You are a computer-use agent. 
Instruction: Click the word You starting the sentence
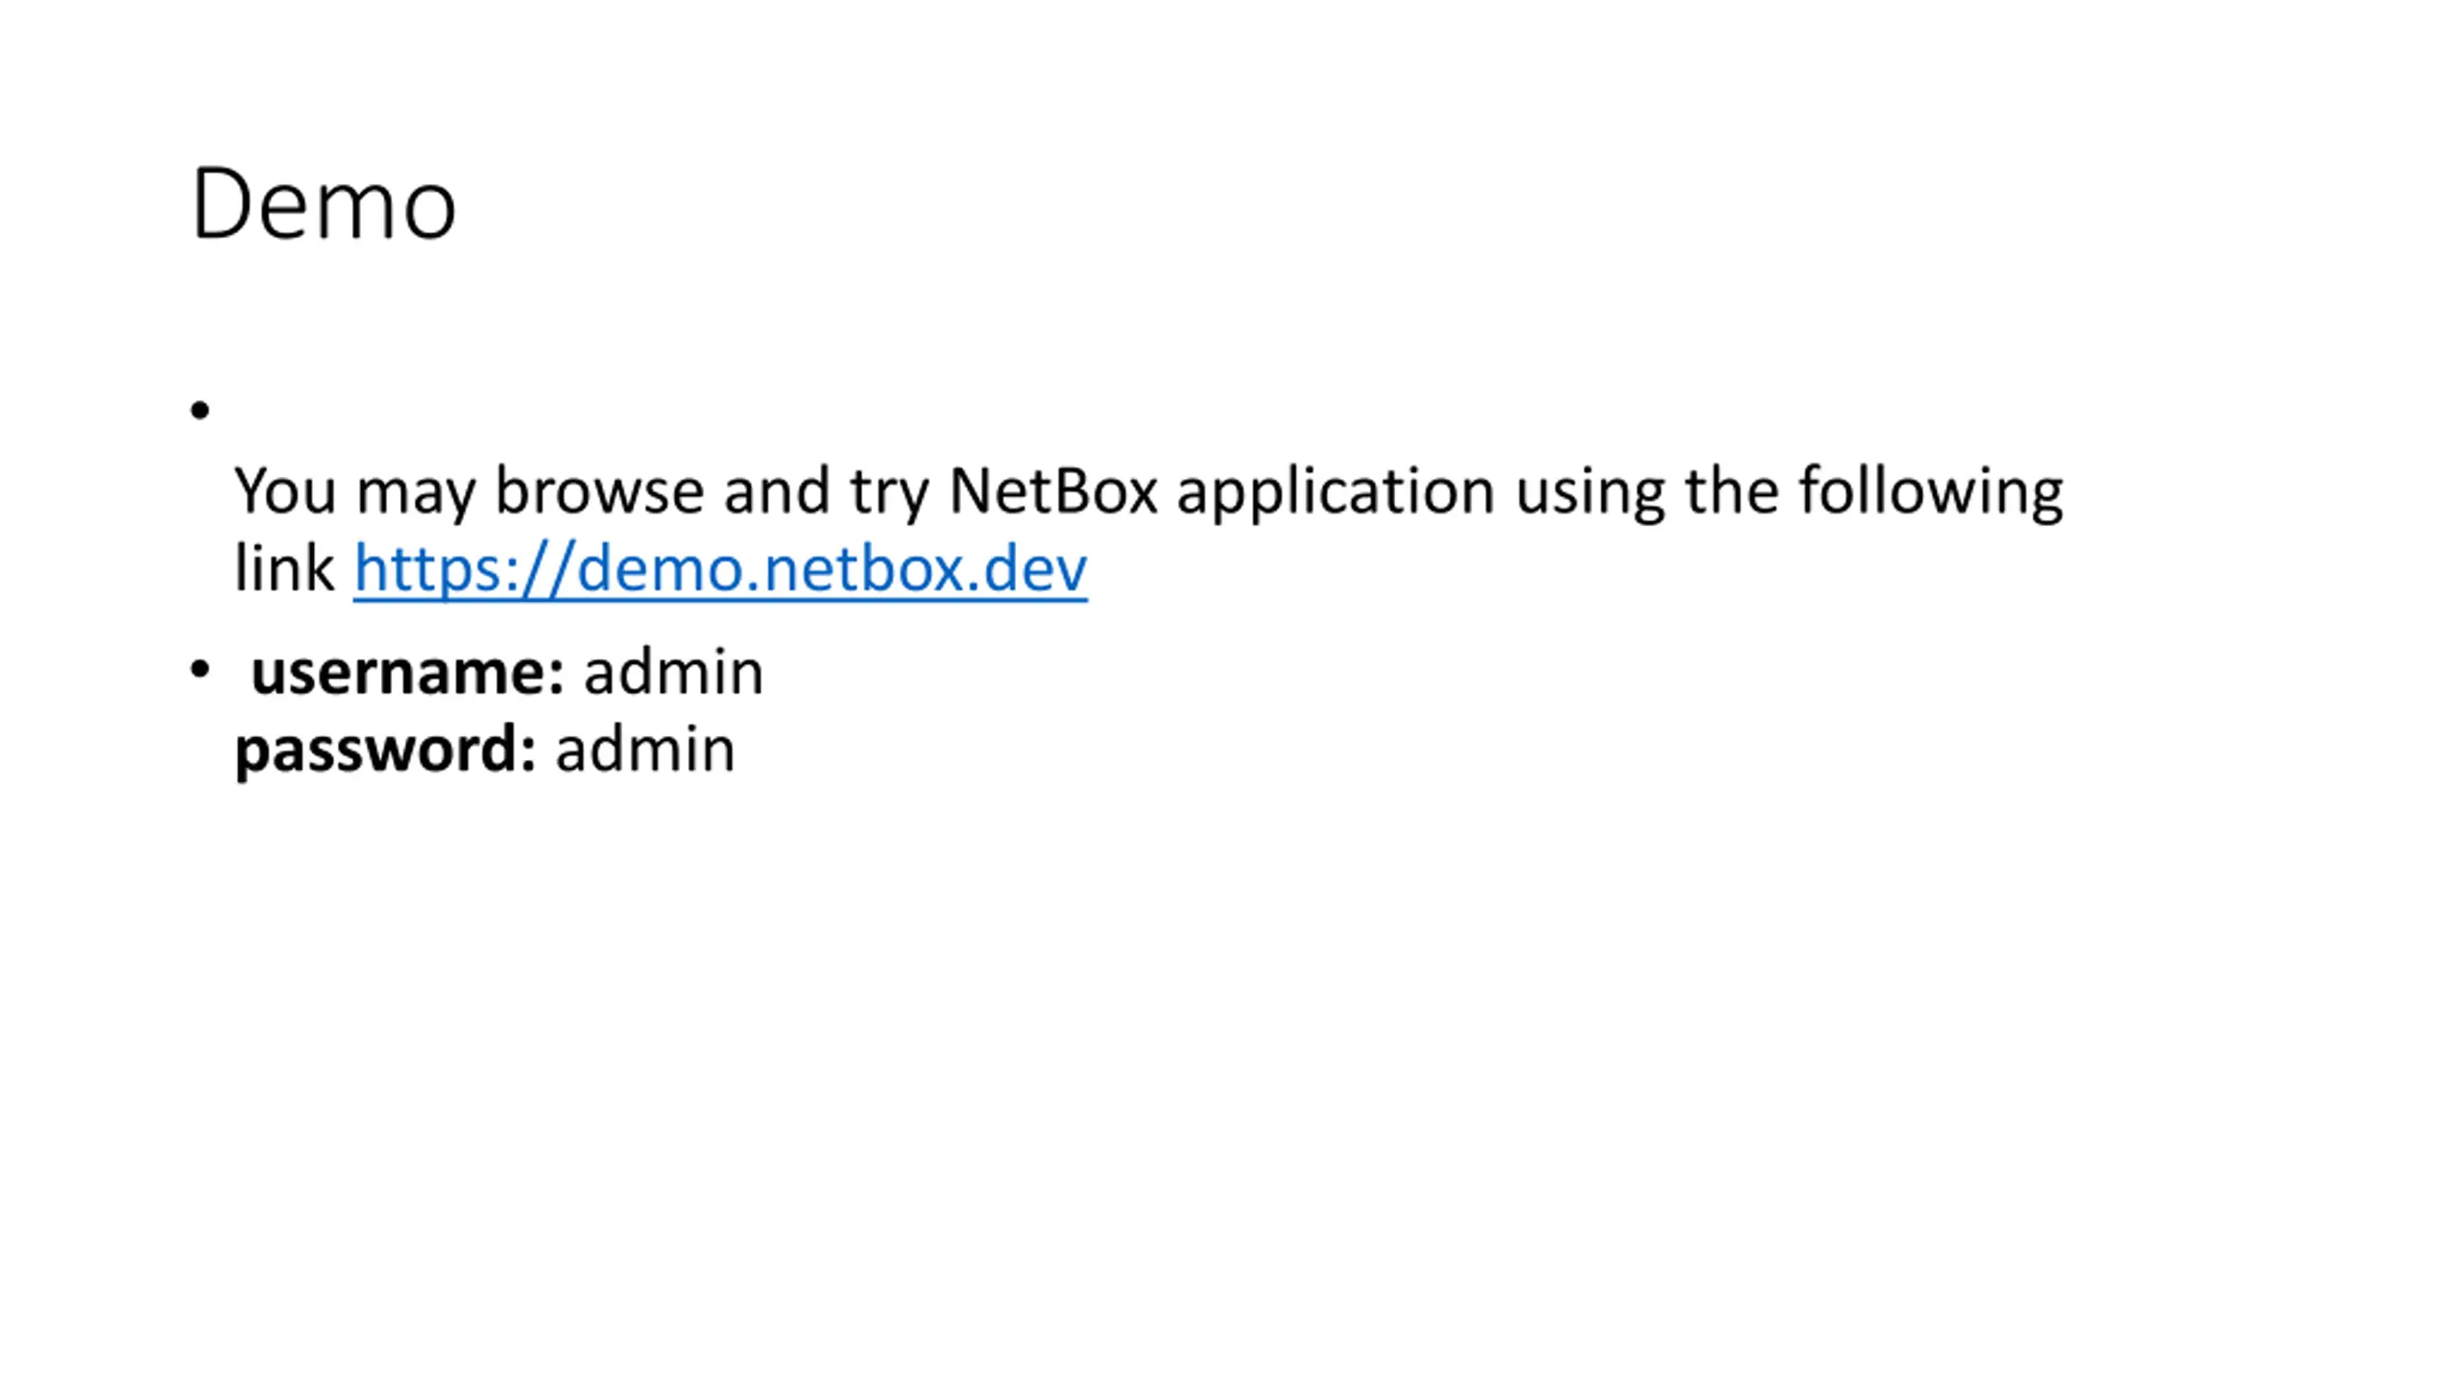[285, 491]
